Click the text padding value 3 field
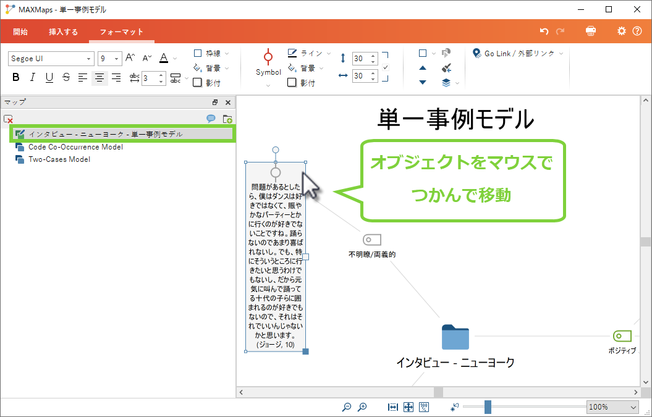 pos(150,78)
